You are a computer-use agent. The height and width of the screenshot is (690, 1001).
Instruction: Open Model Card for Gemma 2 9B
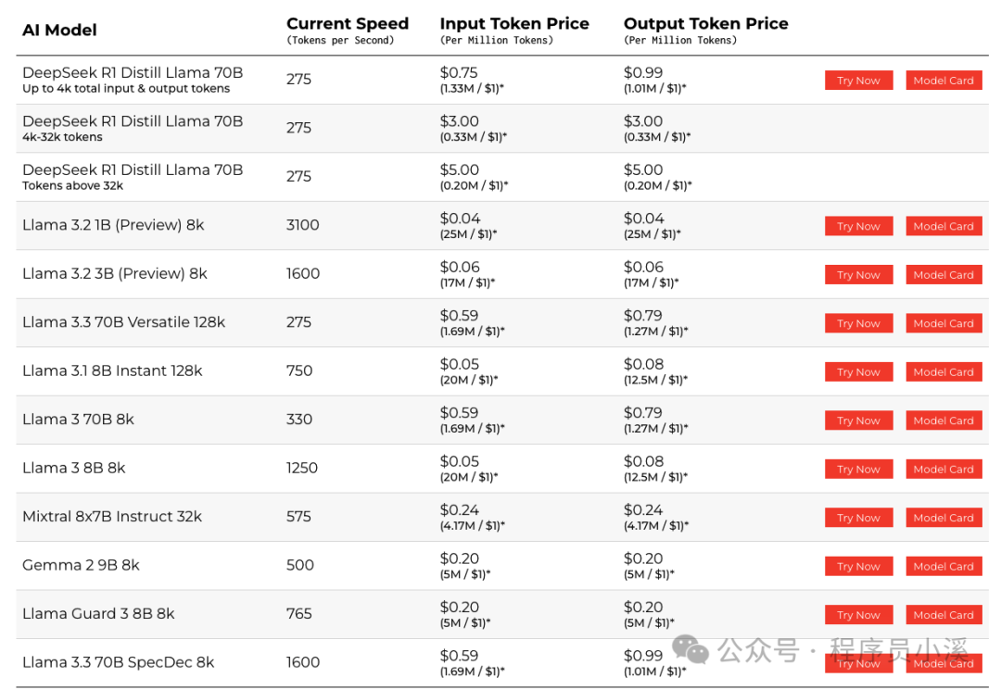944,566
